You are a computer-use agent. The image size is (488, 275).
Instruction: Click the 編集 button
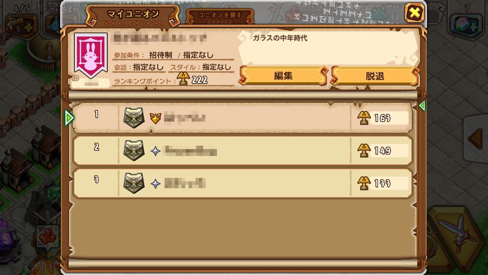[x=283, y=76]
